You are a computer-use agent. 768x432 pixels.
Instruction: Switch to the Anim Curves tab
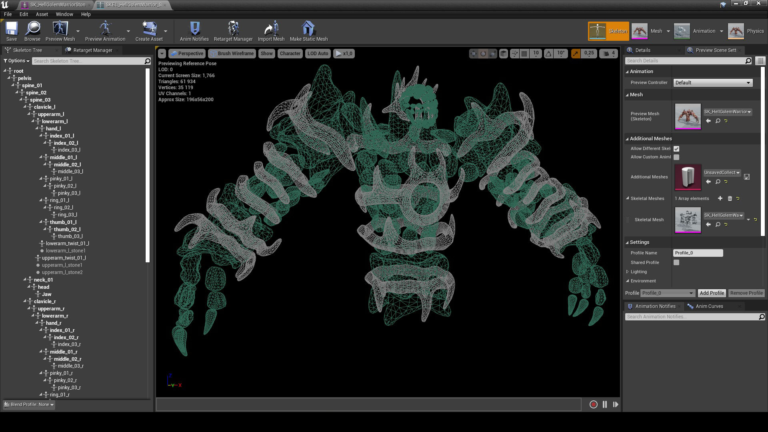pos(710,306)
